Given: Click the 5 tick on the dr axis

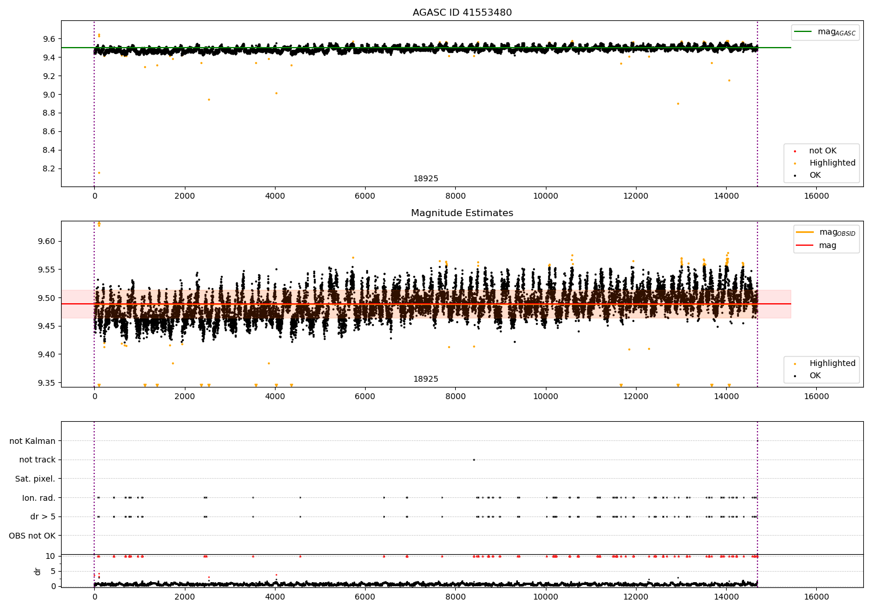Looking at the screenshot, I should coord(53,571).
